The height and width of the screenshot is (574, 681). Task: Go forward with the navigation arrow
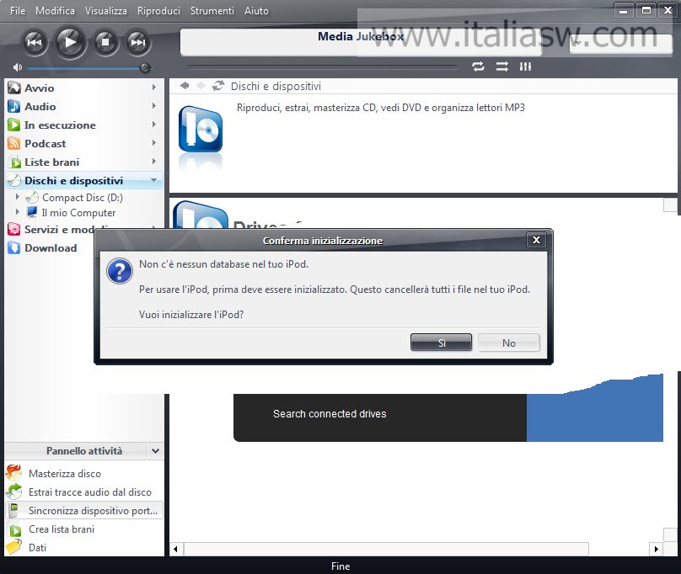pos(201,86)
